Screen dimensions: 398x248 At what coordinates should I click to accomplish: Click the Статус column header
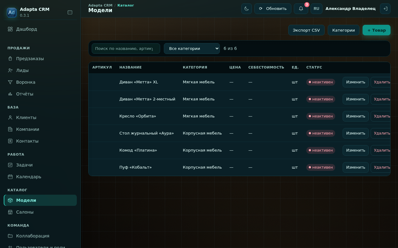coord(314,67)
